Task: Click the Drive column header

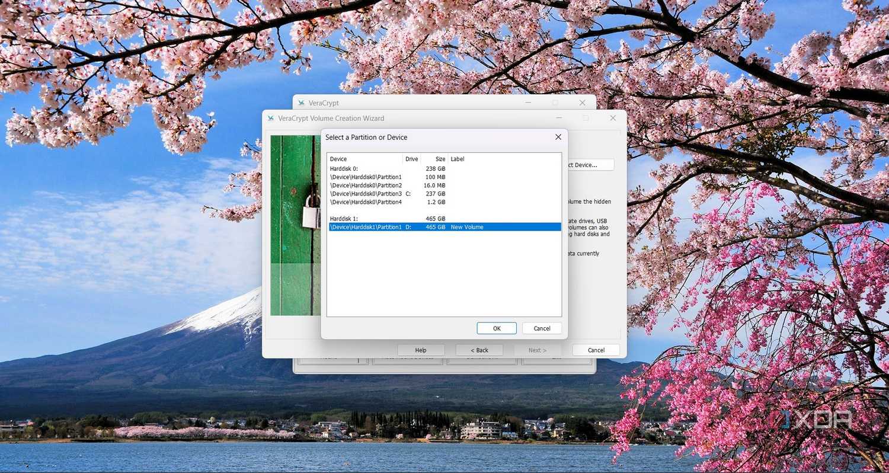Action: pos(412,159)
